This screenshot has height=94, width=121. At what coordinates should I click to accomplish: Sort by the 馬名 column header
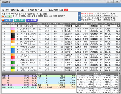(28, 24)
